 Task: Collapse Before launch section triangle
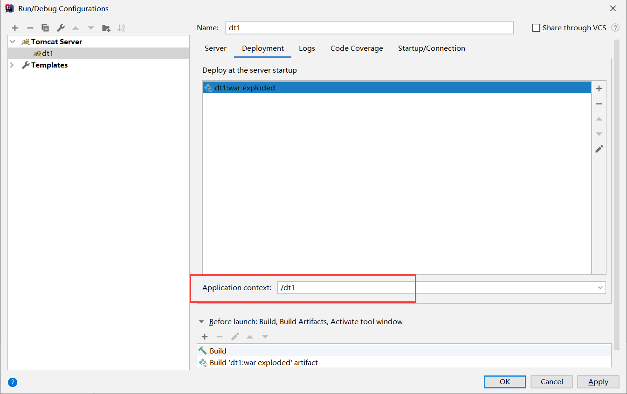click(201, 322)
